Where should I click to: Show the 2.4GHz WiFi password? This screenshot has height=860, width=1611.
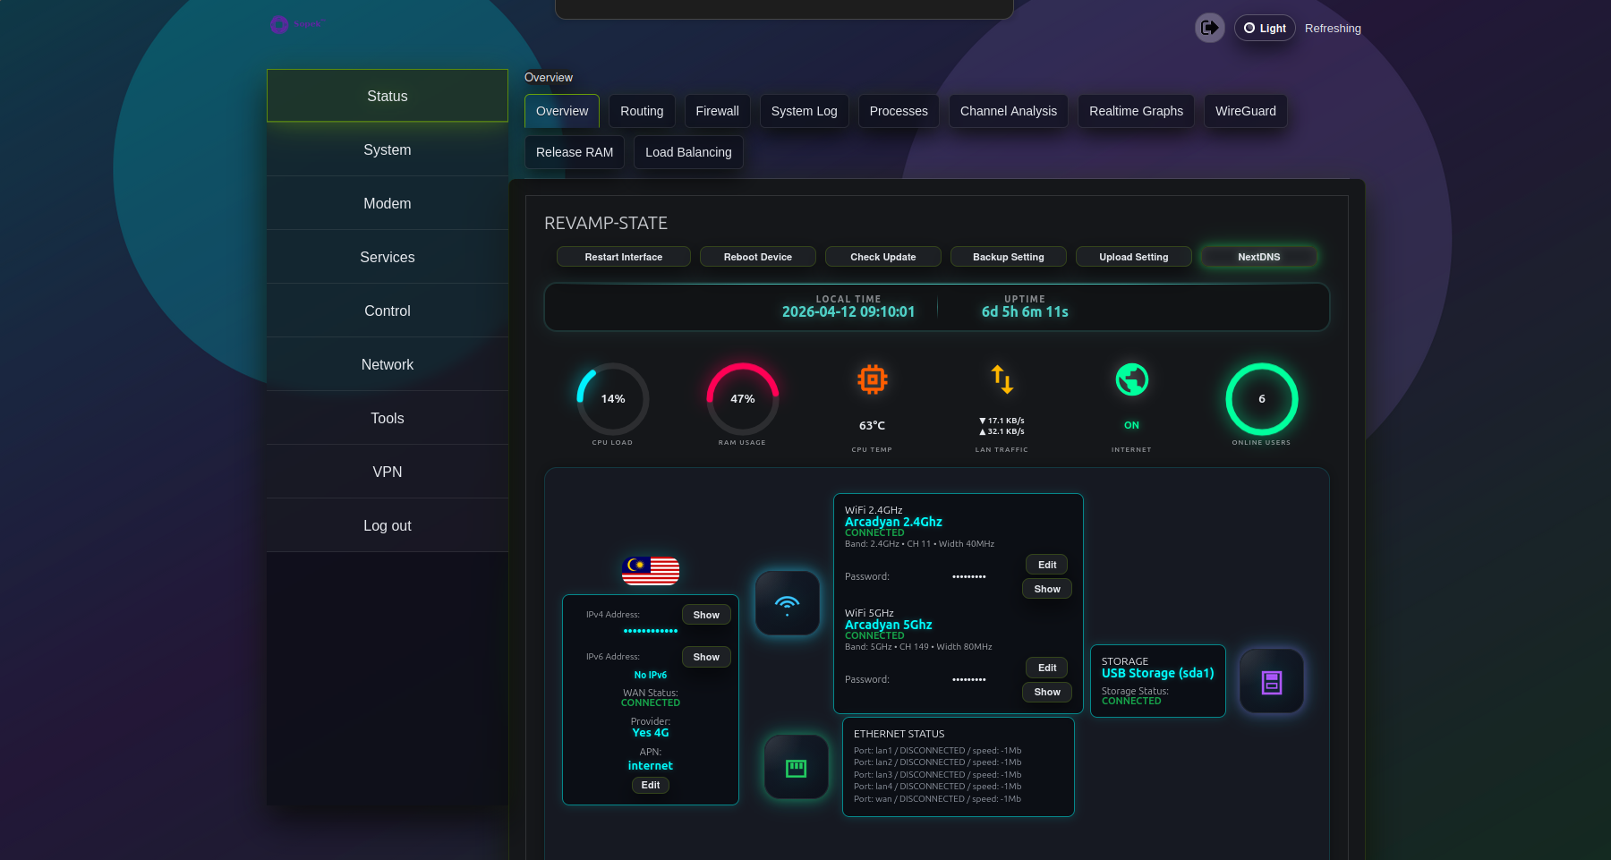click(1046, 589)
